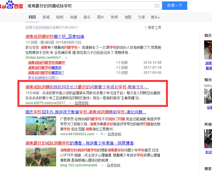This screenshot has height=172, width=212.
Task: Click the 2016-12-08 date text
Action: [x=152, y=63]
